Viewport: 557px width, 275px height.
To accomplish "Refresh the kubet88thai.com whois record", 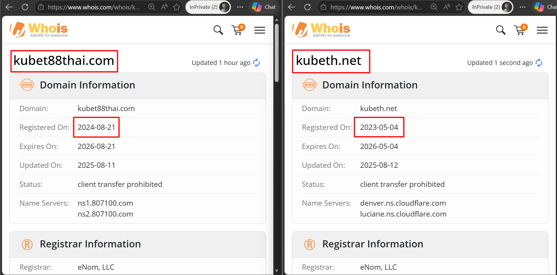I will [257, 63].
